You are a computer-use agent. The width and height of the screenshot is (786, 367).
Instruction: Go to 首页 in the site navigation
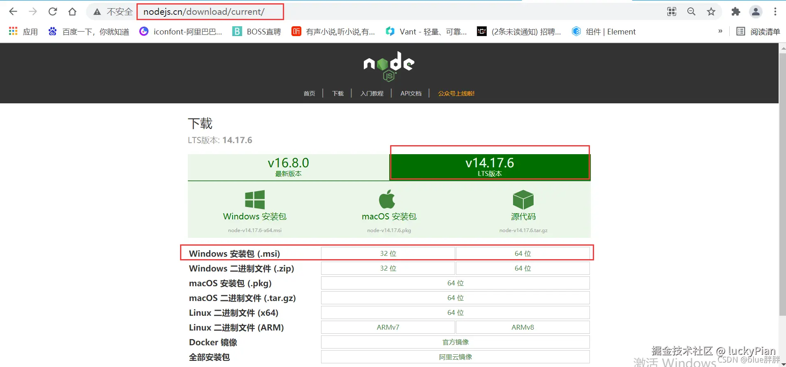click(309, 93)
